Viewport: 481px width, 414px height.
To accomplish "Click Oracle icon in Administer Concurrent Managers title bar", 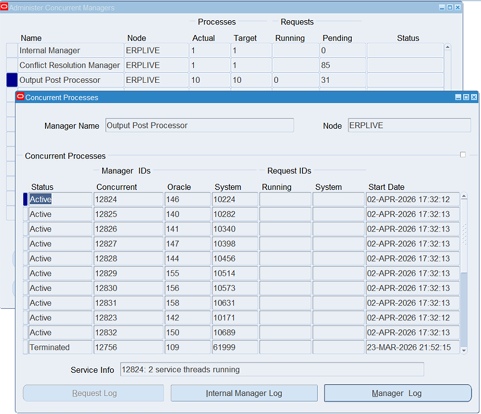I will point(5,8).
